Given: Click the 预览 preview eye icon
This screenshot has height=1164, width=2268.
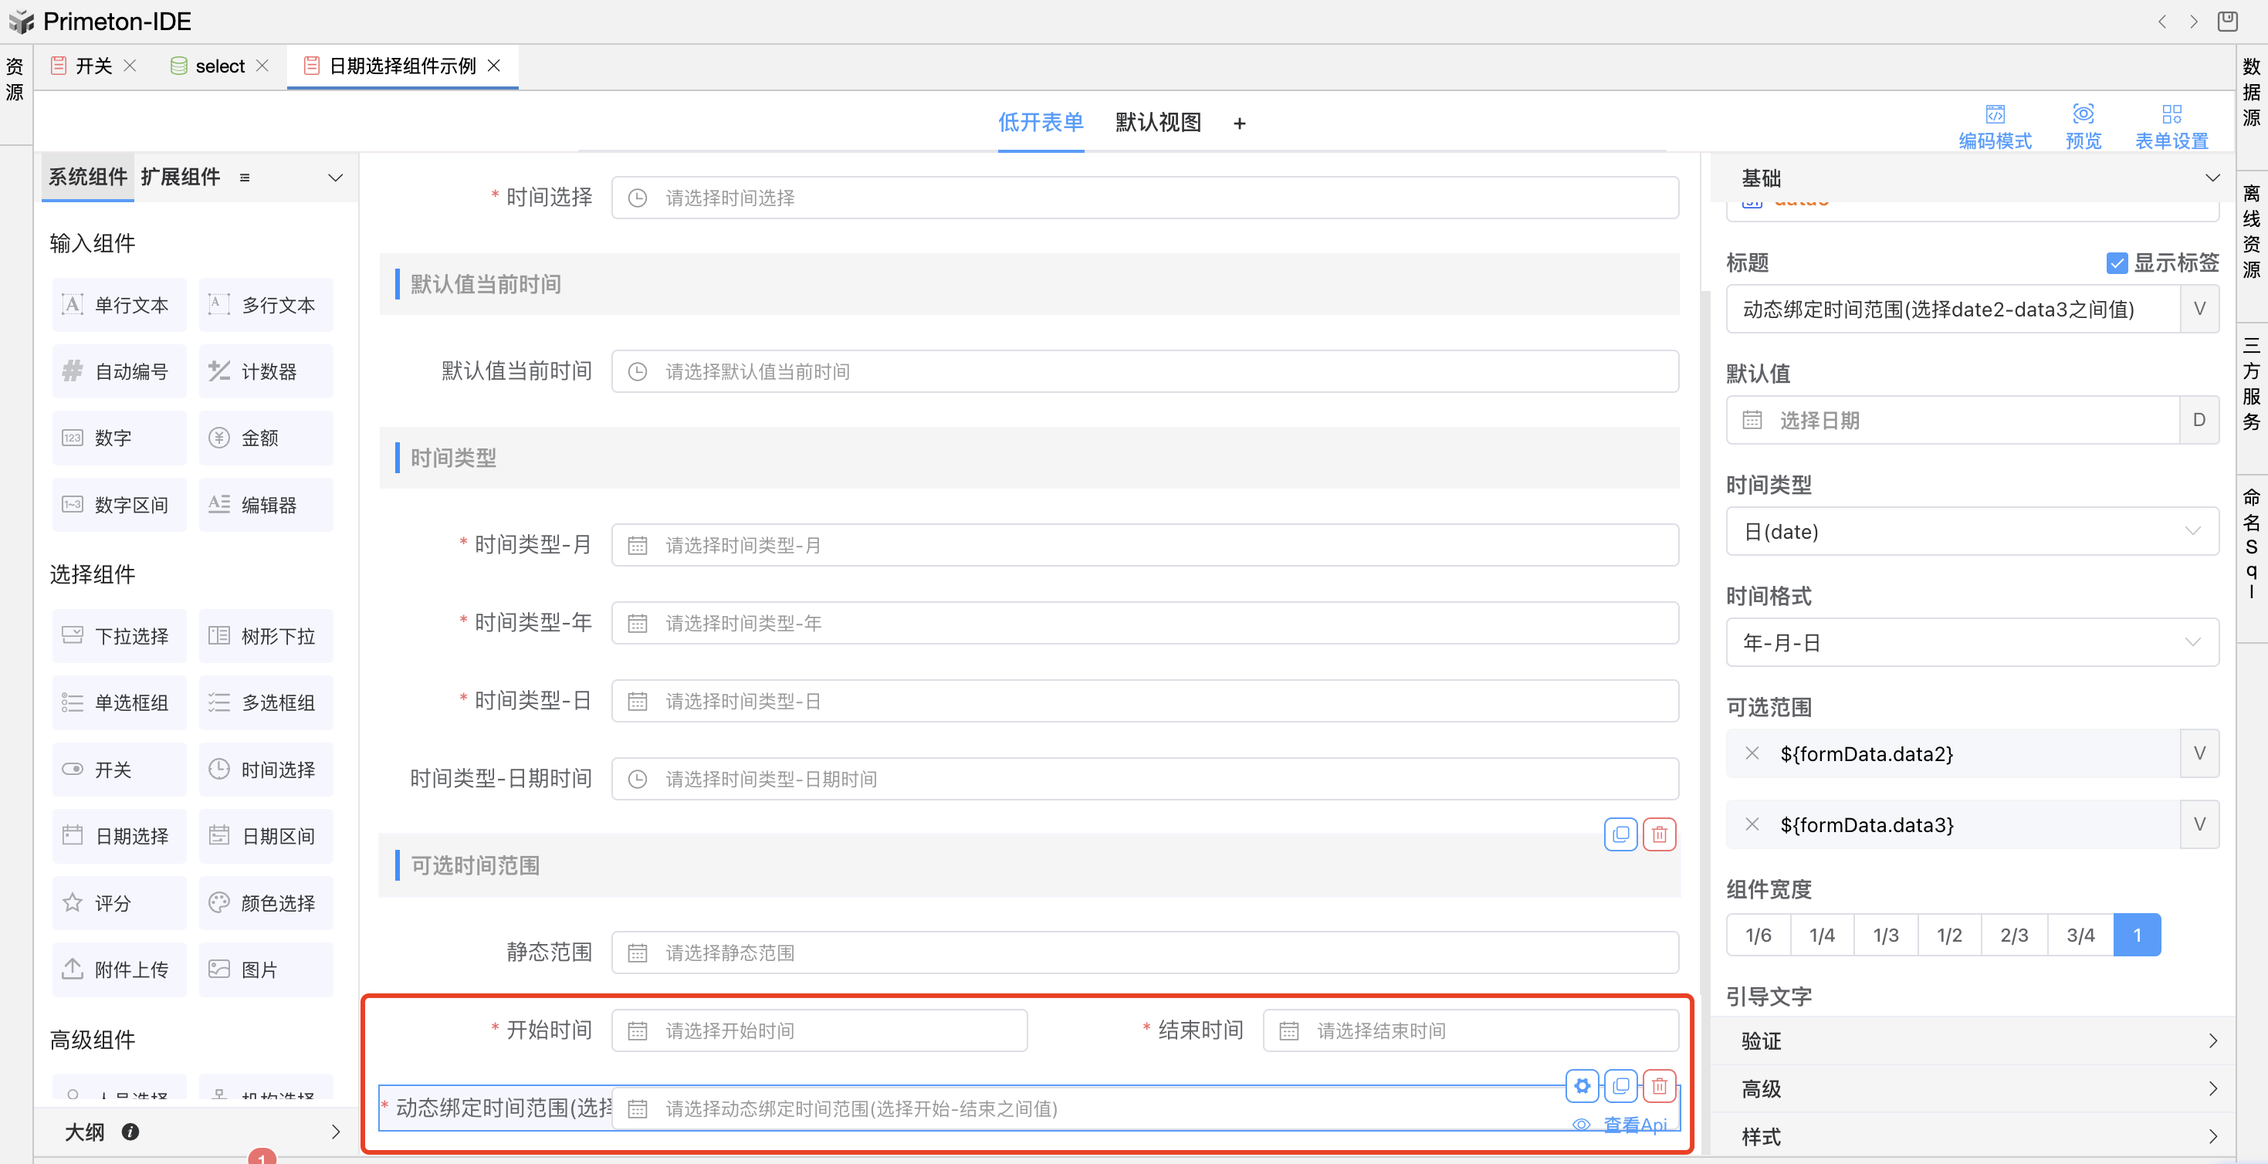Looking at the screenshot, I should [x=2082, y=114].
